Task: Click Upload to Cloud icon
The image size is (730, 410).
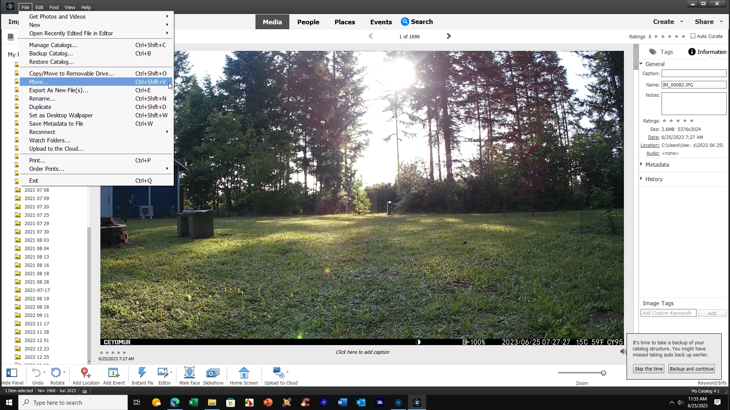Action: [x=278, y=373]
